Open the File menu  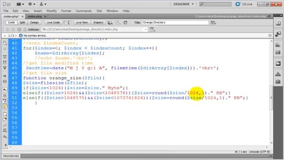pyautogui.click(x=6, y=11)
